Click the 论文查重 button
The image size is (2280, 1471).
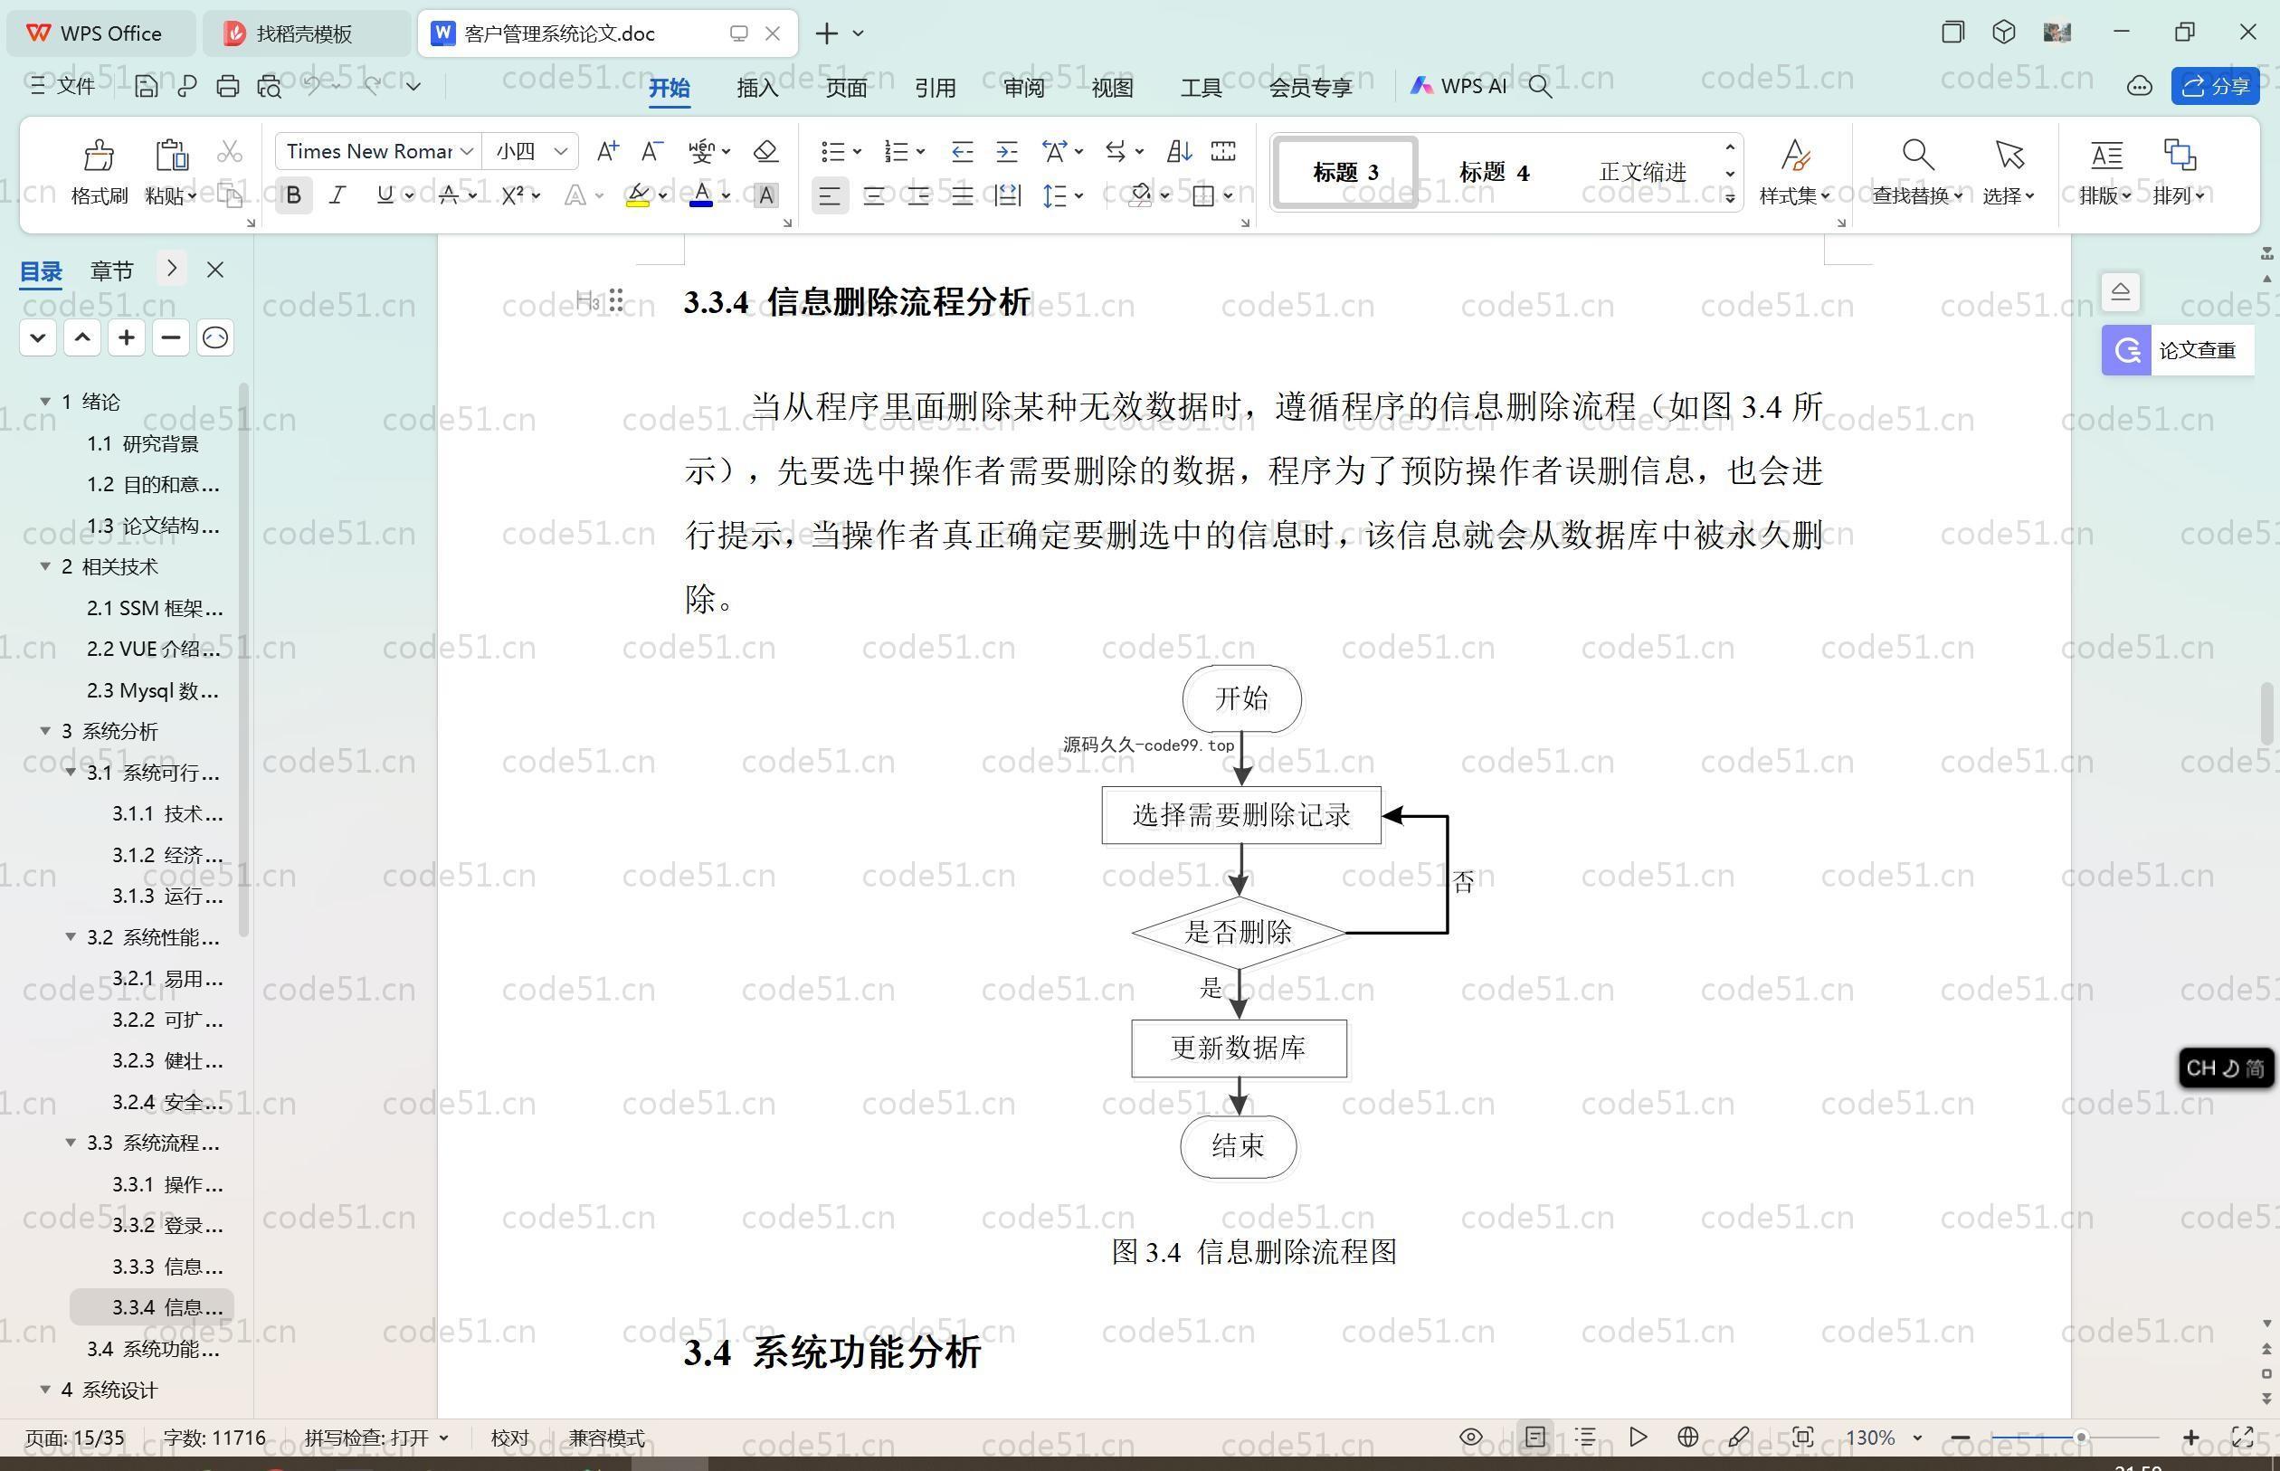coord(2178,350)
